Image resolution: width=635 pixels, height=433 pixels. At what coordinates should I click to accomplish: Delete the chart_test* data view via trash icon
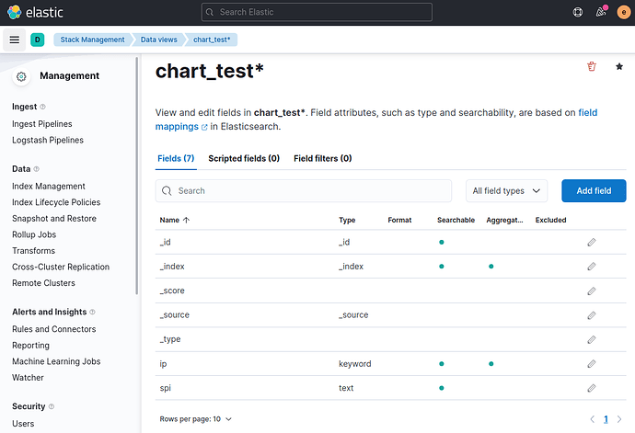point(591,67)
